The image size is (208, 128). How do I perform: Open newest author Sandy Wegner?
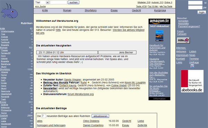click(72, 80)
